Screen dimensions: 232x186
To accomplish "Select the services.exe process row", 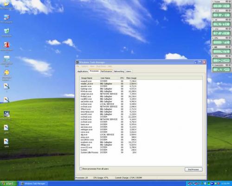I will coord(109,127).
